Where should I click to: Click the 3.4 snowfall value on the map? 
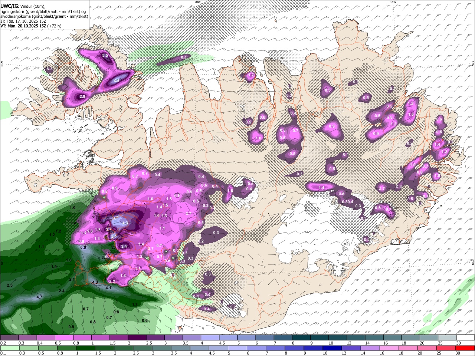(124, 246)
